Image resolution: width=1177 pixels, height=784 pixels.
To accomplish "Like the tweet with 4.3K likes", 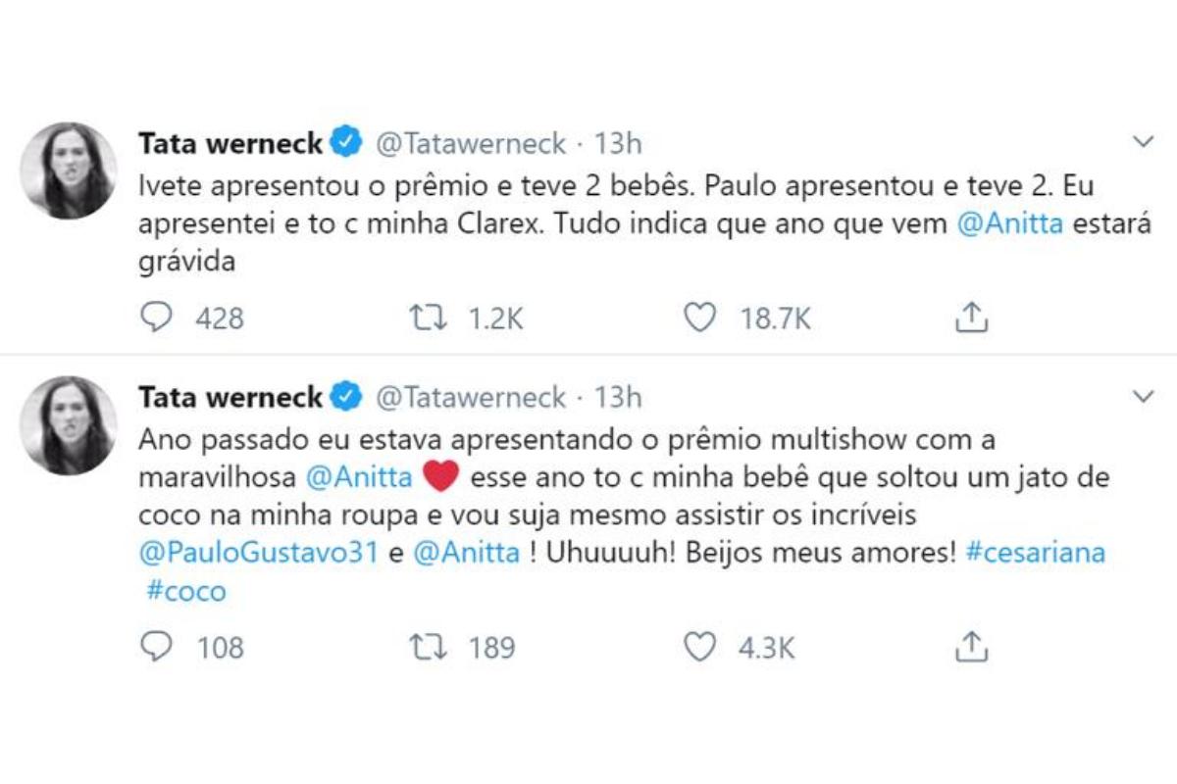I will coord(699,647).
